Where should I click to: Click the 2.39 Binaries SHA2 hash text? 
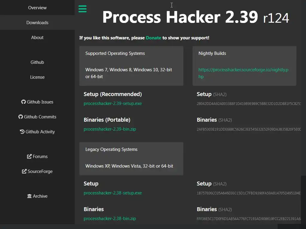(x=249, y=129)
